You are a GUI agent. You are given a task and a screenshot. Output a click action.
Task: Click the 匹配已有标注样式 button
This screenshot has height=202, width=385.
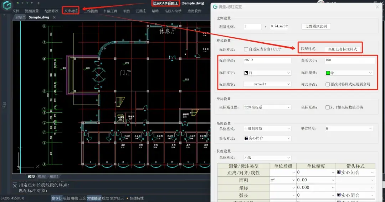pos(343,49)
